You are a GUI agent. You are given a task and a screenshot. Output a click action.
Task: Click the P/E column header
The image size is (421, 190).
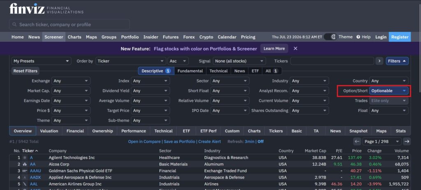point(339,151)
